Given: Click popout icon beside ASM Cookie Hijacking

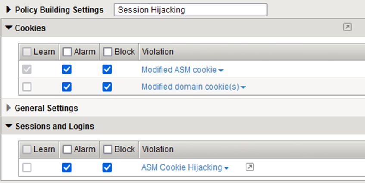Looking at the screenshot, I should pos(250,167).
